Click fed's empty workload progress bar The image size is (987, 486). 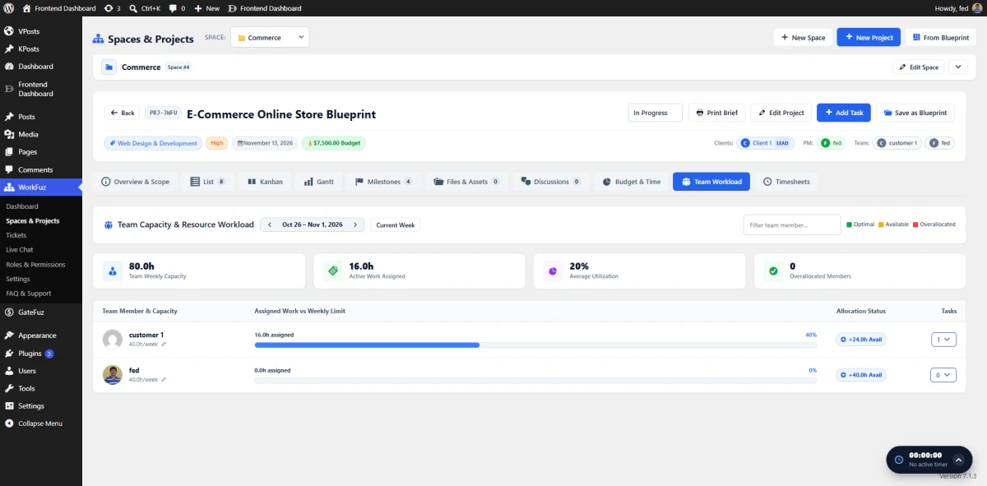coord(535,381)
